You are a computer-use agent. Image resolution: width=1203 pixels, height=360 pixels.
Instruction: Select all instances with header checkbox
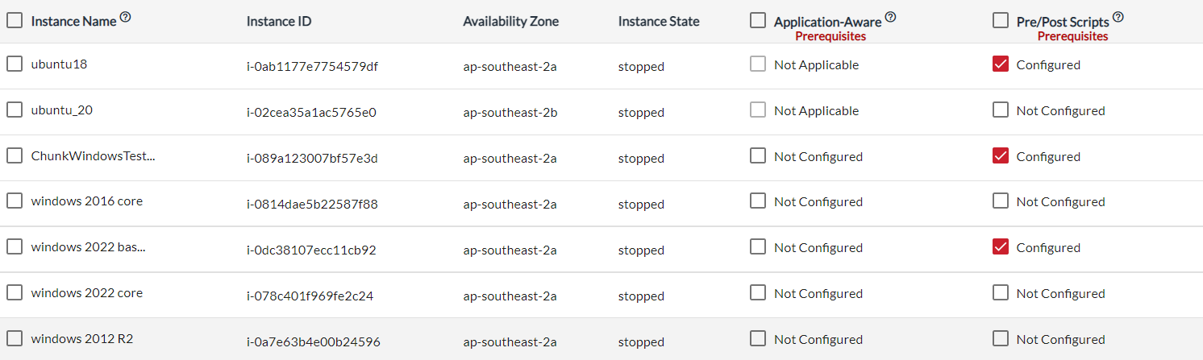coord(15,20)
